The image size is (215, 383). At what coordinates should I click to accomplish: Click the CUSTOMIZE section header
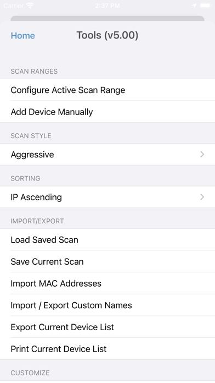(x=30, y=373)
